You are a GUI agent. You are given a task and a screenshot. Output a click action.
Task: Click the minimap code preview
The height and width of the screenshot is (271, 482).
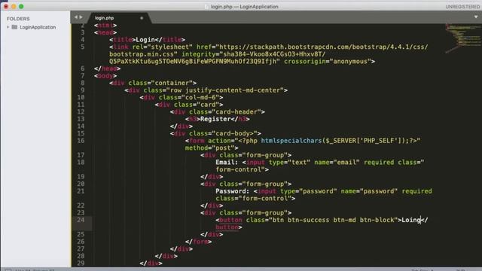tap(463, 38)
